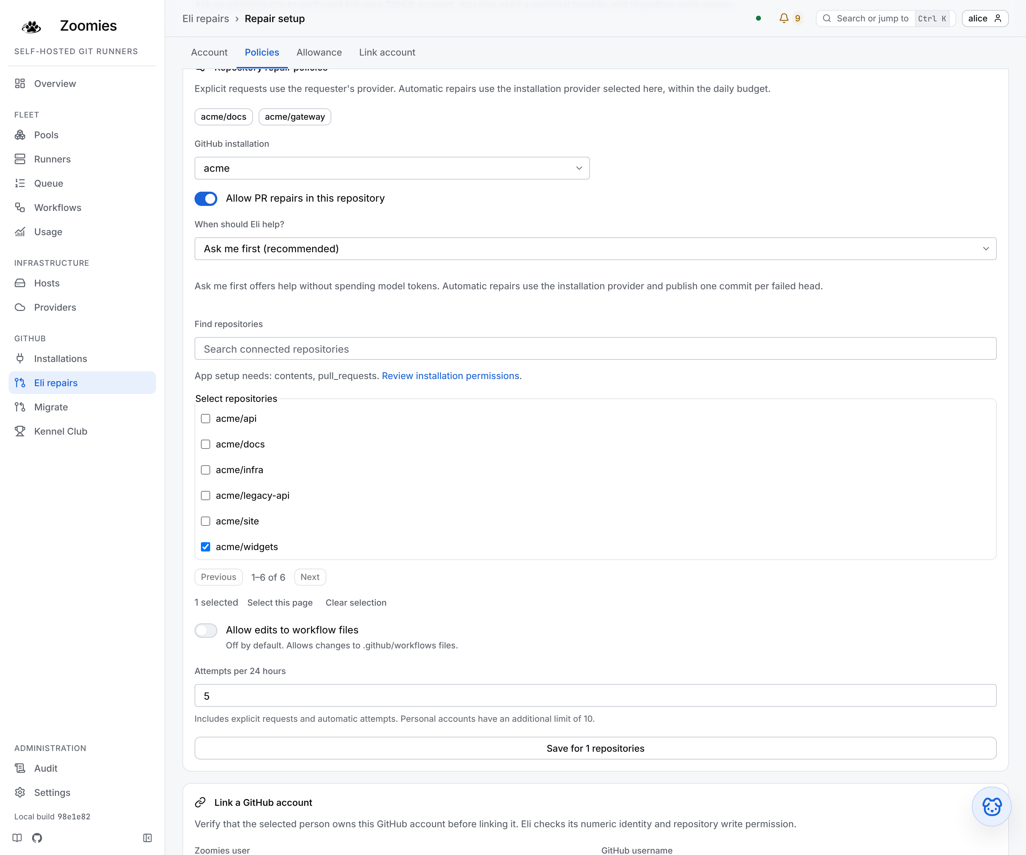Image resolution: width=1026 pixels, height=855 pixels.
Task: Open the Queue page
Action: coord(82,183)
